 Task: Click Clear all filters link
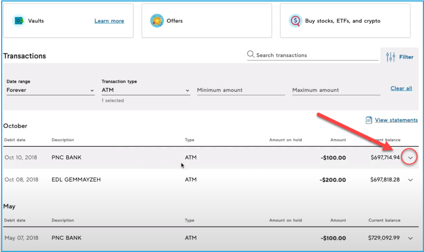401,88
